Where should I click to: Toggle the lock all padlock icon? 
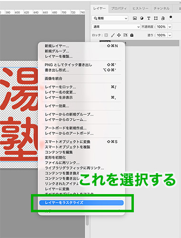coord(132,35)
